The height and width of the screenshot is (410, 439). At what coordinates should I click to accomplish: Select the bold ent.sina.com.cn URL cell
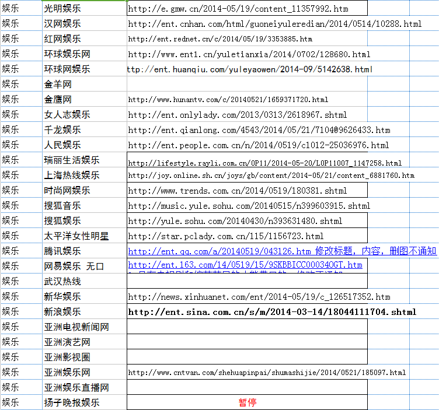tap(247, 311)
